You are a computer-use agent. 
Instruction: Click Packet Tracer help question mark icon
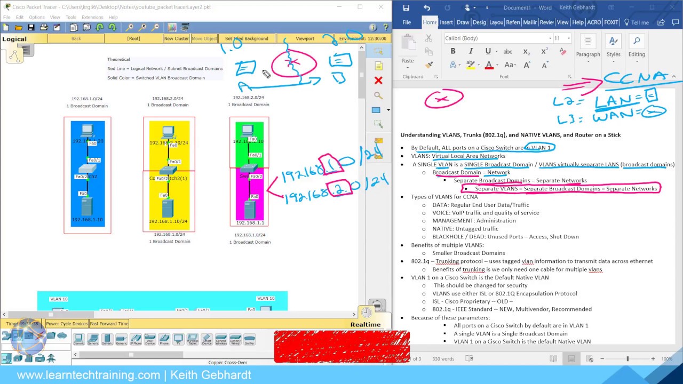click(x=385, y=27)
